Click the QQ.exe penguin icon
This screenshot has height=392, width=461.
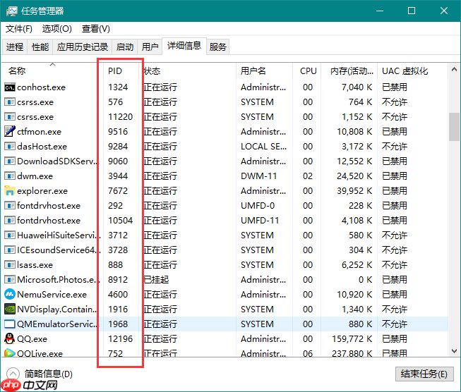(x=9, y=338)
